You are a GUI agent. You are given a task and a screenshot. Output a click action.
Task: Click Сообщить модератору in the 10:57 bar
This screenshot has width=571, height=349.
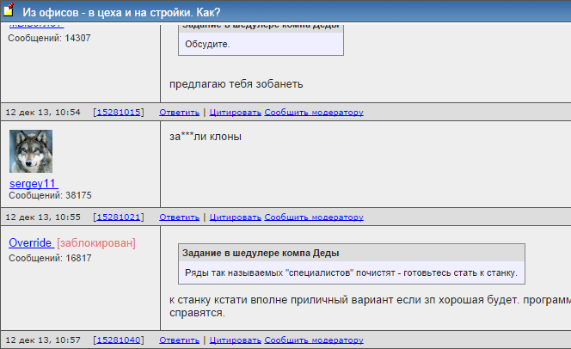(x=314, y=340)
